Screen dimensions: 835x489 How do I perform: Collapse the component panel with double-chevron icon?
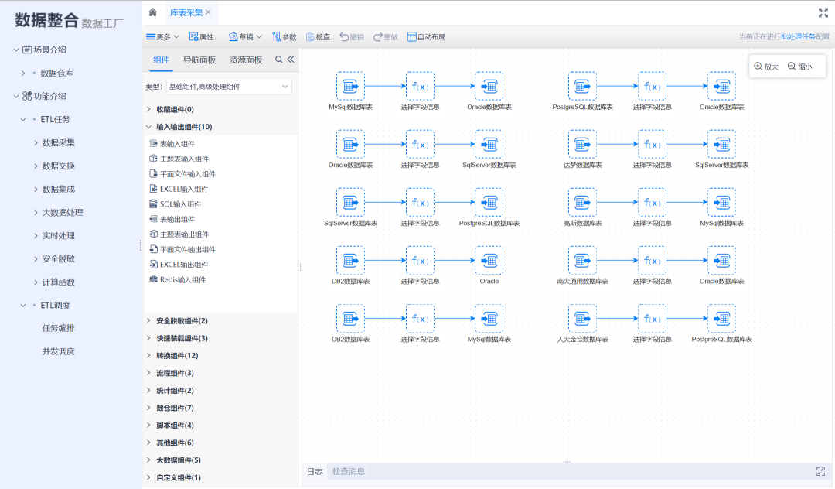pos(291,60)
